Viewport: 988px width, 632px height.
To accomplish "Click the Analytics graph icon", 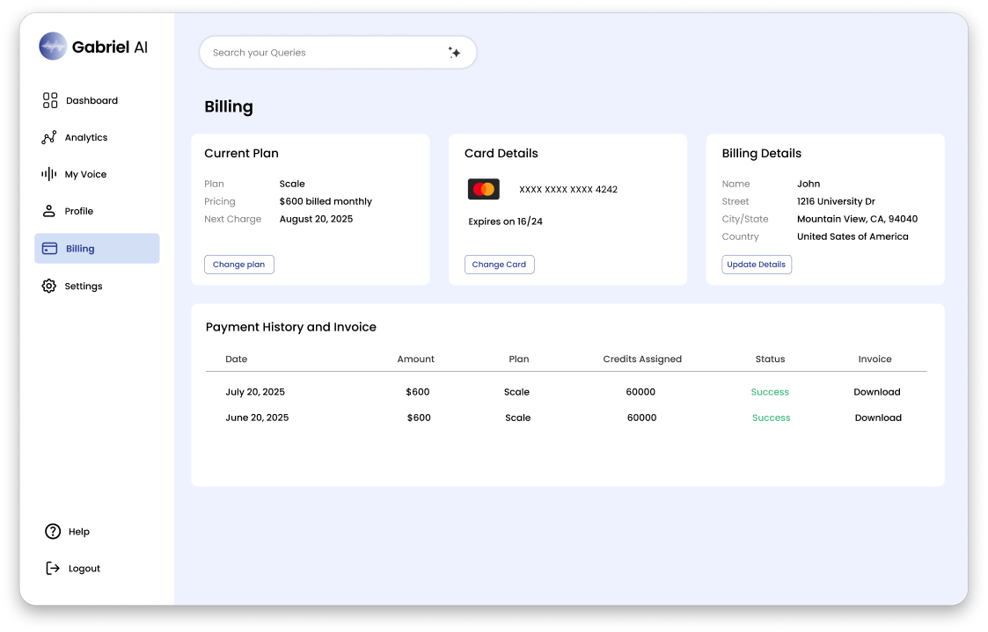I will (x=48, y=137).
